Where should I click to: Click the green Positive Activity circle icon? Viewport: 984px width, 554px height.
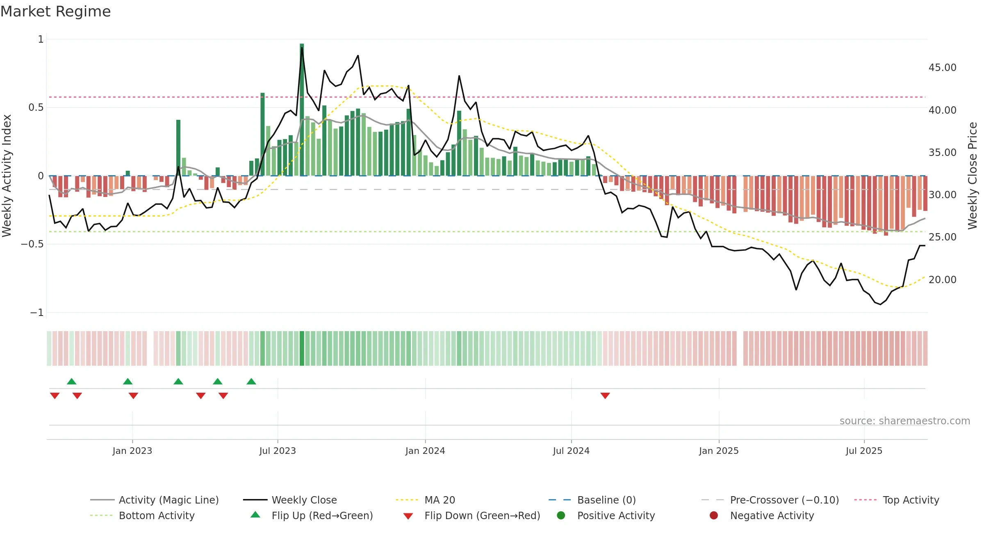561,515
